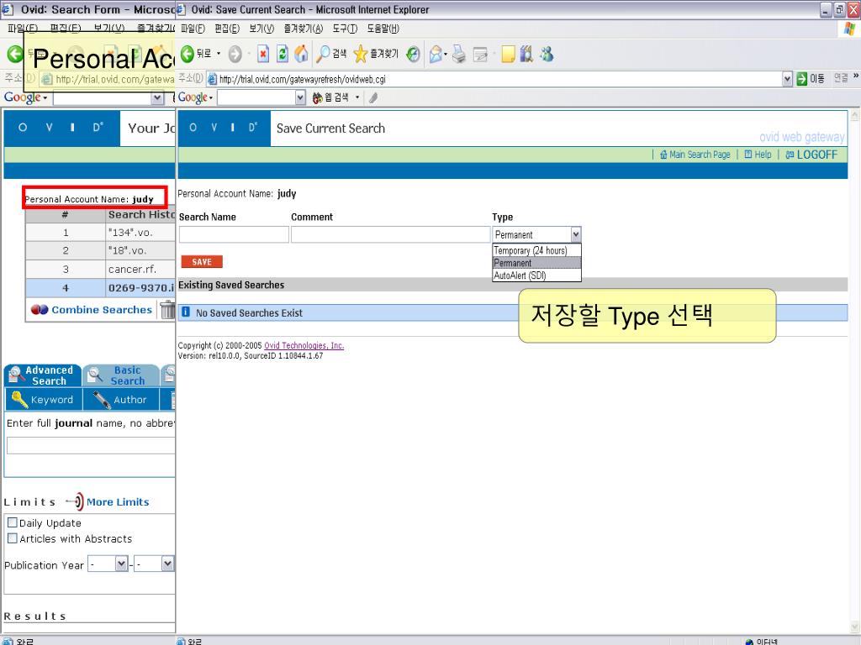The height and width of the screenshot is (645, 861).
Task: Switch to the Advanced Search tab
Action: [x=43, y=375]
